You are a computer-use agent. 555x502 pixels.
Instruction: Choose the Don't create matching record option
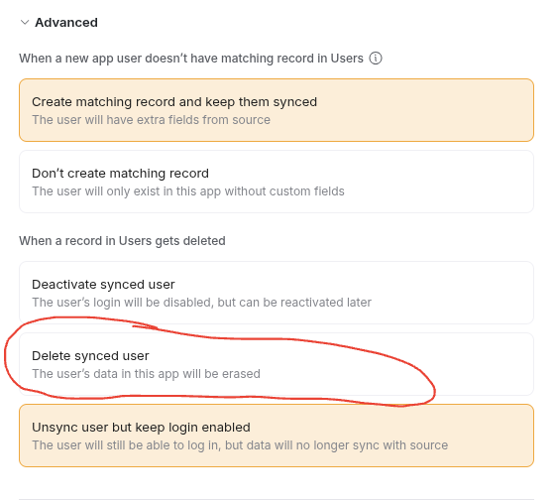point(277,182)
